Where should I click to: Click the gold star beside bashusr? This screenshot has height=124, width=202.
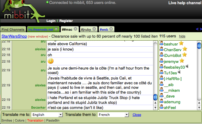click(181, 43)
